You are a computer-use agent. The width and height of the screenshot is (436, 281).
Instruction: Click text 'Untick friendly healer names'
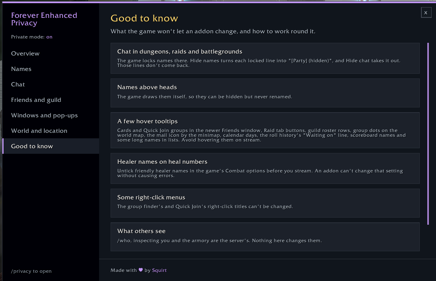click(156, 171)
